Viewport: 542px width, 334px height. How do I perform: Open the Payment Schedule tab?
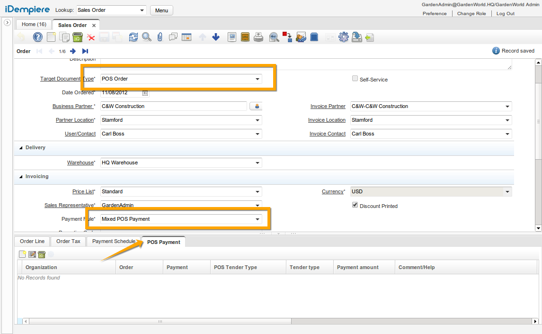point(113,242)
